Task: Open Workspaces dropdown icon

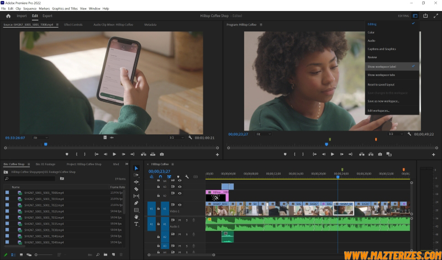Action: pos(415,16)
